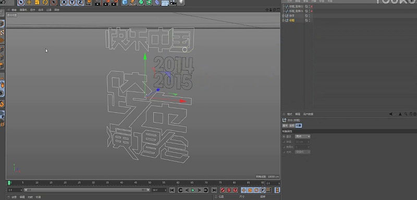Click the radius 10 cm input field
The width and height of the screenshot is (417, 200).
tap(303, 142)
